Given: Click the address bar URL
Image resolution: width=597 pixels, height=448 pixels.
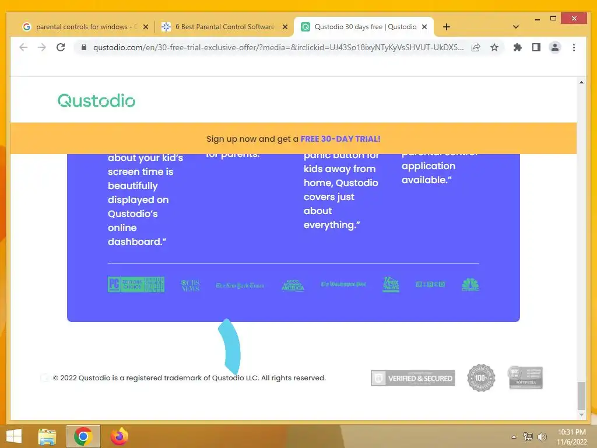Looking at the screenshot, I should [278, 48].
